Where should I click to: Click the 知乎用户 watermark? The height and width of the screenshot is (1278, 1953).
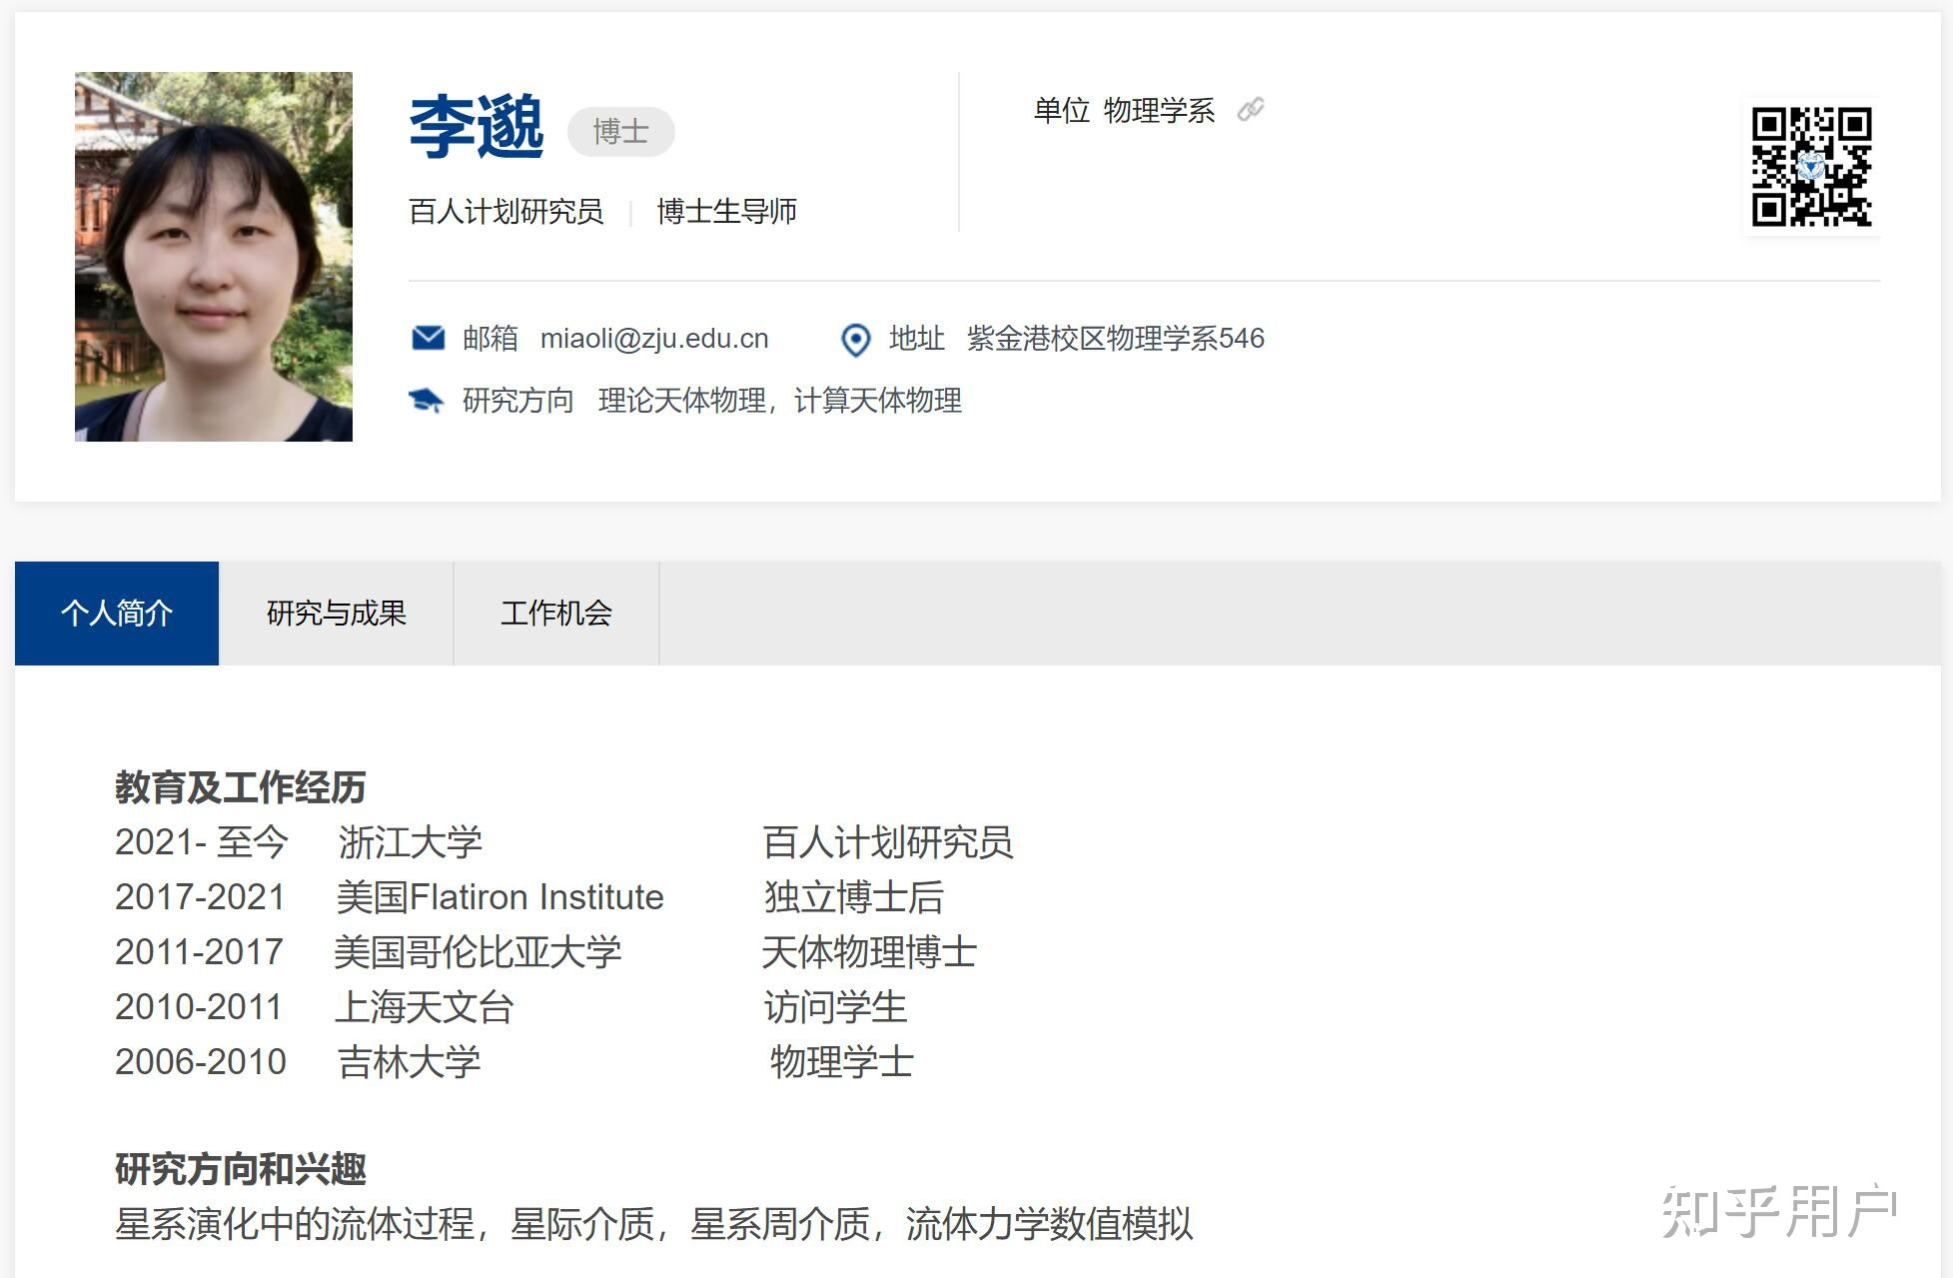pos(1779,1211)
